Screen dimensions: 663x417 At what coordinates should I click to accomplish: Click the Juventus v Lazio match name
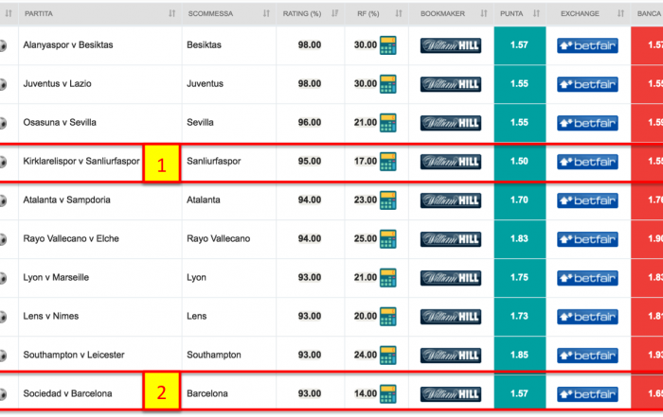click(57, 83)
